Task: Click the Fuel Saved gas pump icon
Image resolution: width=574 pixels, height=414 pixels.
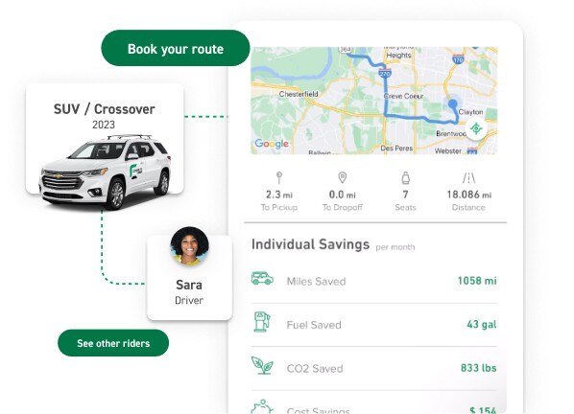Action: click(262, 322)
